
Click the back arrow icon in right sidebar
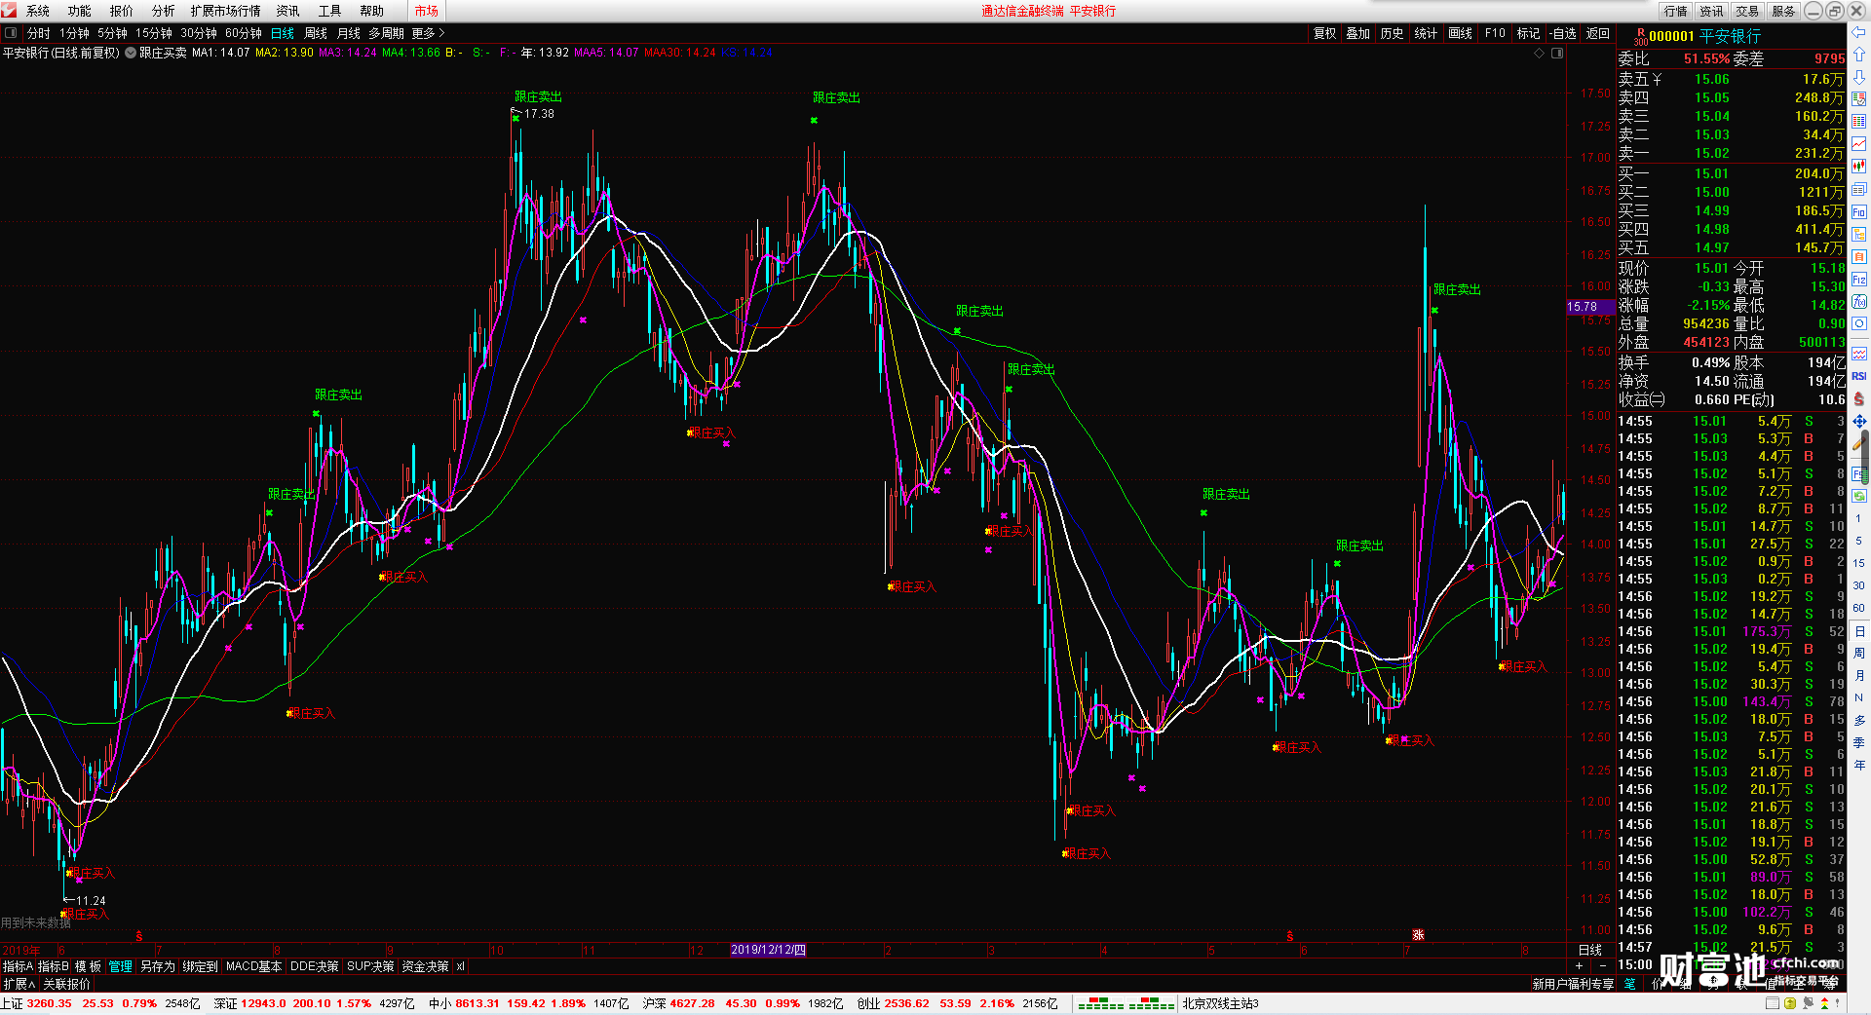[x=1858, y=32]
